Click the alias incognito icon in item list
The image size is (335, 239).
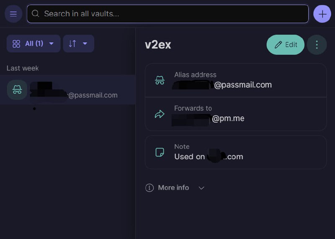tap(17, 89)
